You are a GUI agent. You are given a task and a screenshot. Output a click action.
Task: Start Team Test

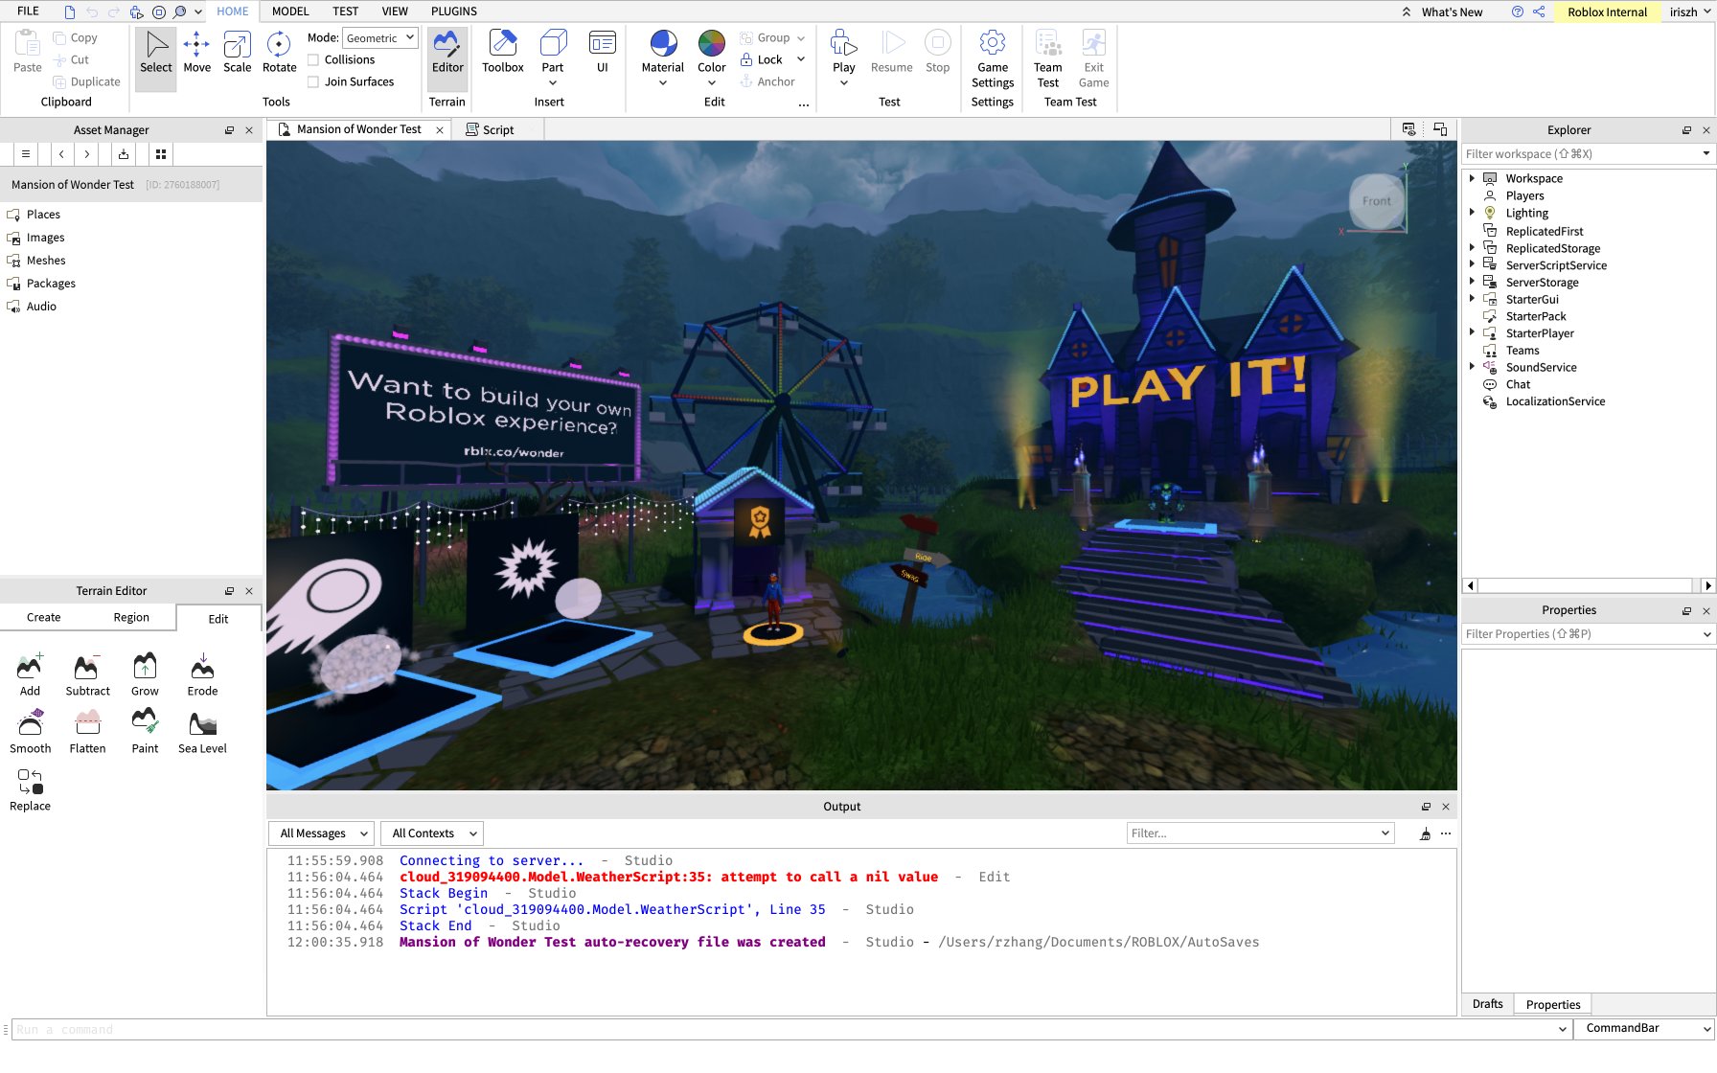click(1048, 59)
